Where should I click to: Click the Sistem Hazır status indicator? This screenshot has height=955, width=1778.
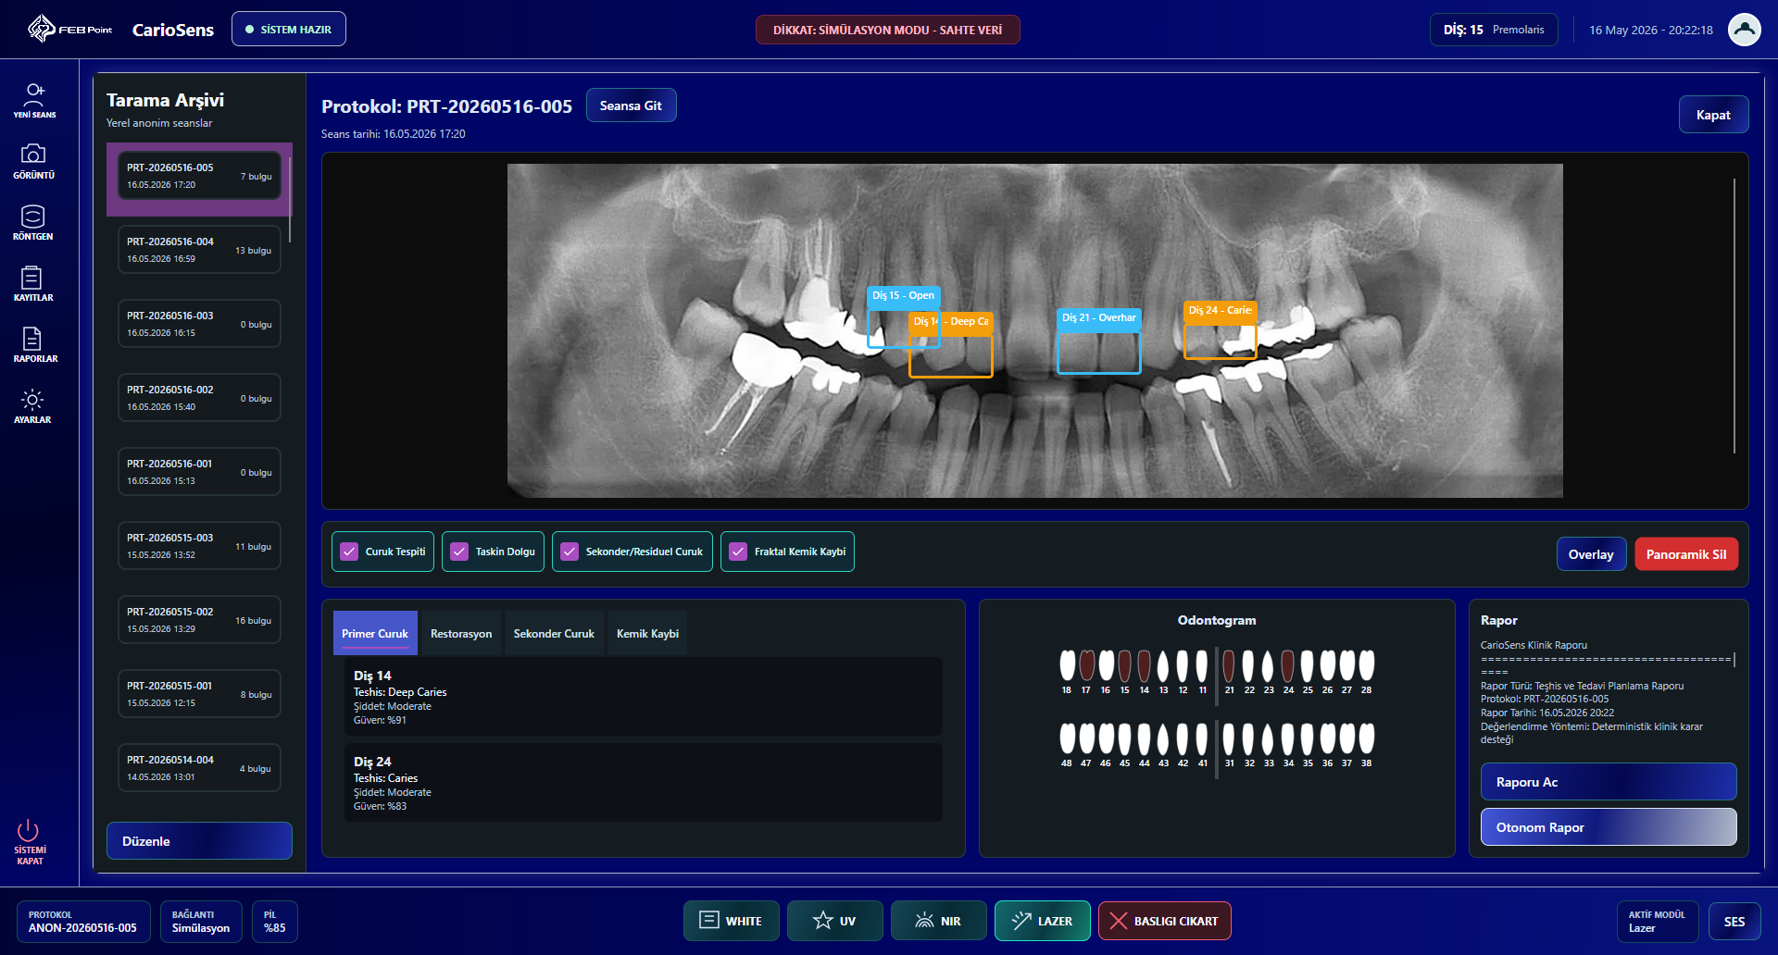click(289, 30)
